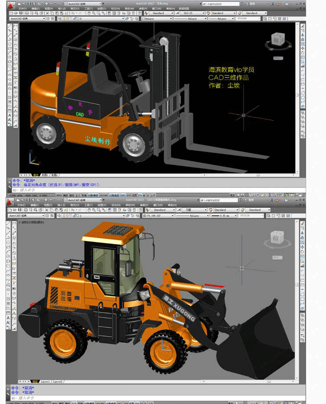326x404 pixels.
Task: Select the multiline Text 'A' tool in forklift window
Action: pyautogui.click(x=10, y=115)
